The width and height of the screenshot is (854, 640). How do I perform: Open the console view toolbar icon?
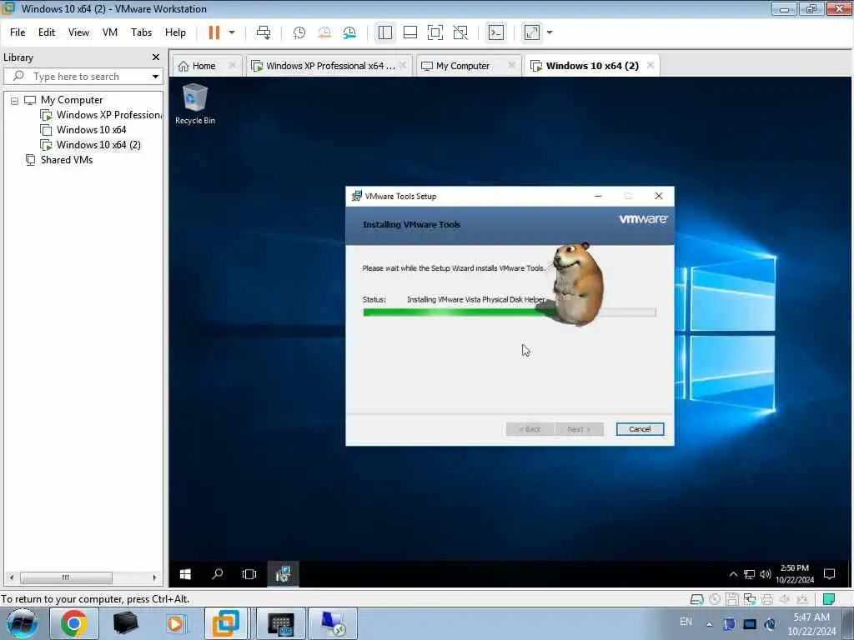496,32
